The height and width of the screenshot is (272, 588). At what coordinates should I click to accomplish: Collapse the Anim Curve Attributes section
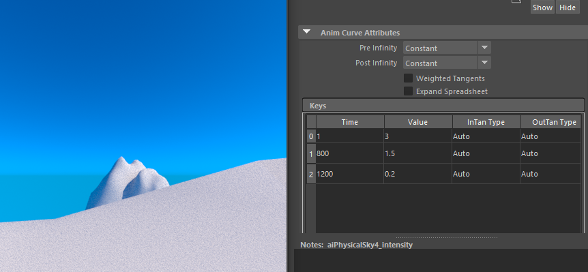click(307, 32)
